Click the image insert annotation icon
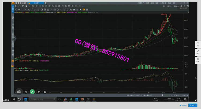This screenshot has height=109, width=201. click(x=45, y=92)
